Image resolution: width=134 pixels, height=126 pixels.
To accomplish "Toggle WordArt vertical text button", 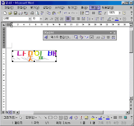I will tap(103, 37).
